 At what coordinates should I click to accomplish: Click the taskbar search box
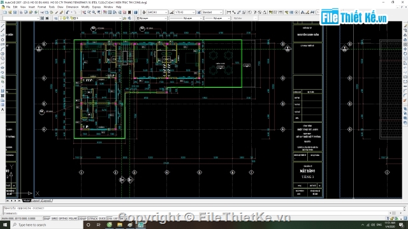(47, 225)
